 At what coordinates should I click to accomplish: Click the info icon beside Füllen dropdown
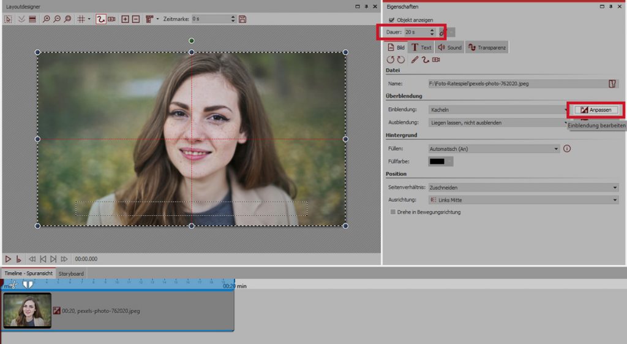point(567,148)
